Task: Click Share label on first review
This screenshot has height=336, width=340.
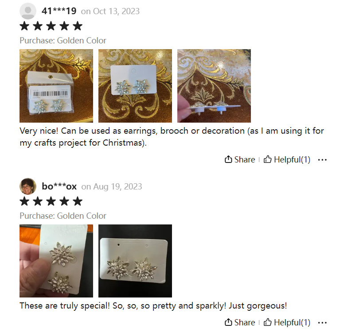Action: pyautogui.click(x=245, y=159)
